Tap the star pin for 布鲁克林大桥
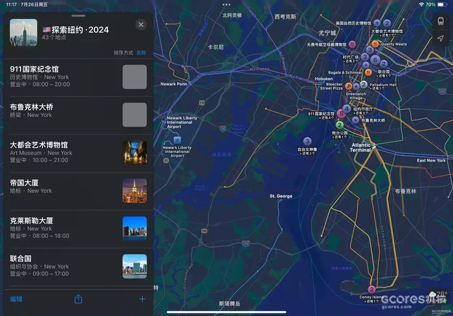Image resolution: width=453 pixels, height=316 pixels. click(355, 120)
